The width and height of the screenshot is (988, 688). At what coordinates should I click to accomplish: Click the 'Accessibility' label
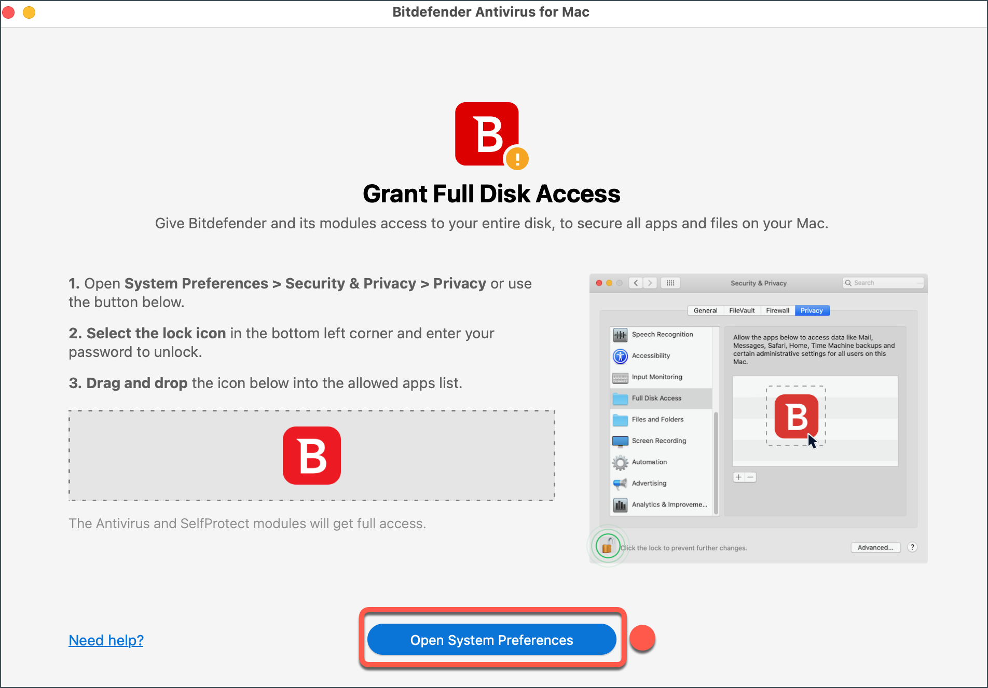(651, 355)
